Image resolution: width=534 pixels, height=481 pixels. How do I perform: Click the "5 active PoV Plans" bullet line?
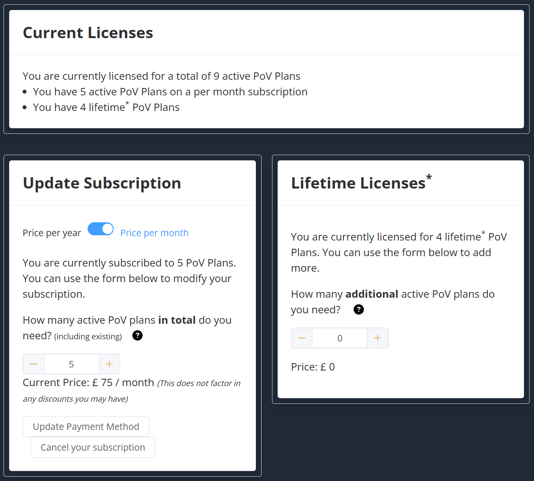[x=170, y=92]
